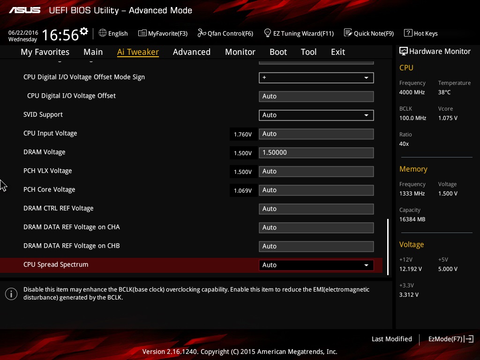
Task: Click the DRAM Voltage 1.50000 field
Action: [x=316, y=153]
